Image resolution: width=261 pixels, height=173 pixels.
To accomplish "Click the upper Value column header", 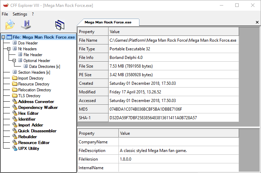I will point(174,32).
